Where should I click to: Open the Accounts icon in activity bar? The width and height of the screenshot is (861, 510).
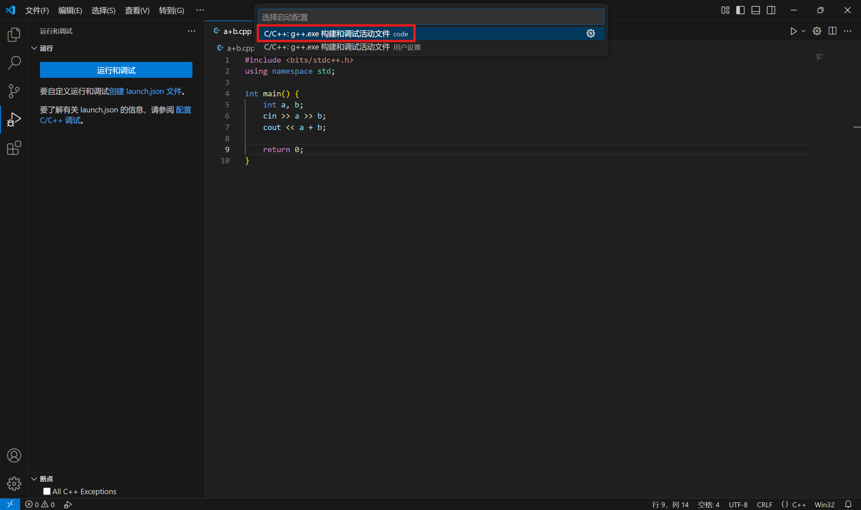pos(14,455)
